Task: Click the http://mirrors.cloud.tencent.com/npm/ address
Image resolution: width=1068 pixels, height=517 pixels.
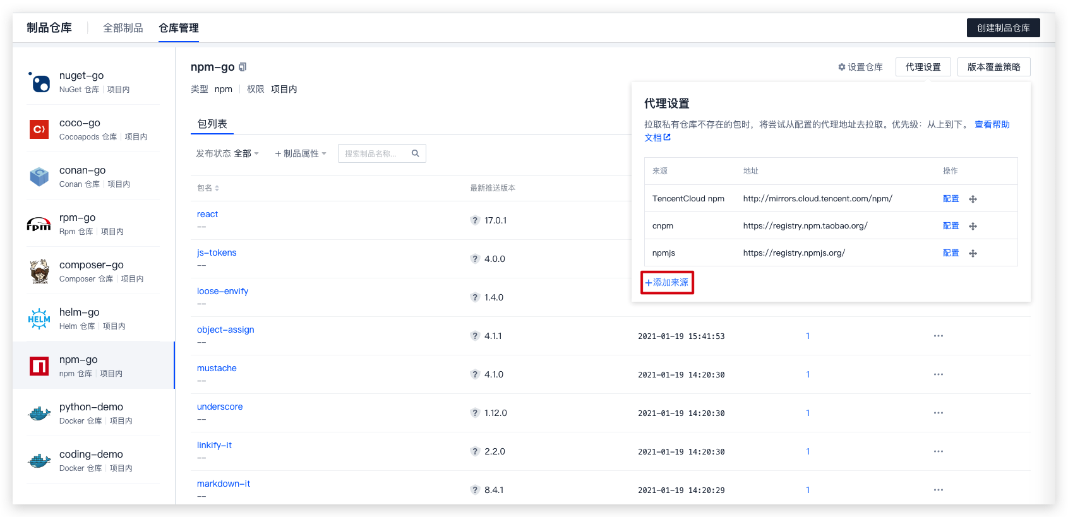Action: click(x=817, y=199)
